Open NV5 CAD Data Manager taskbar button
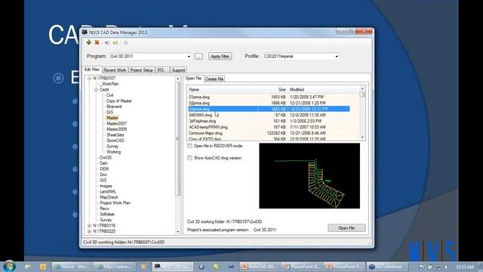 173,267
